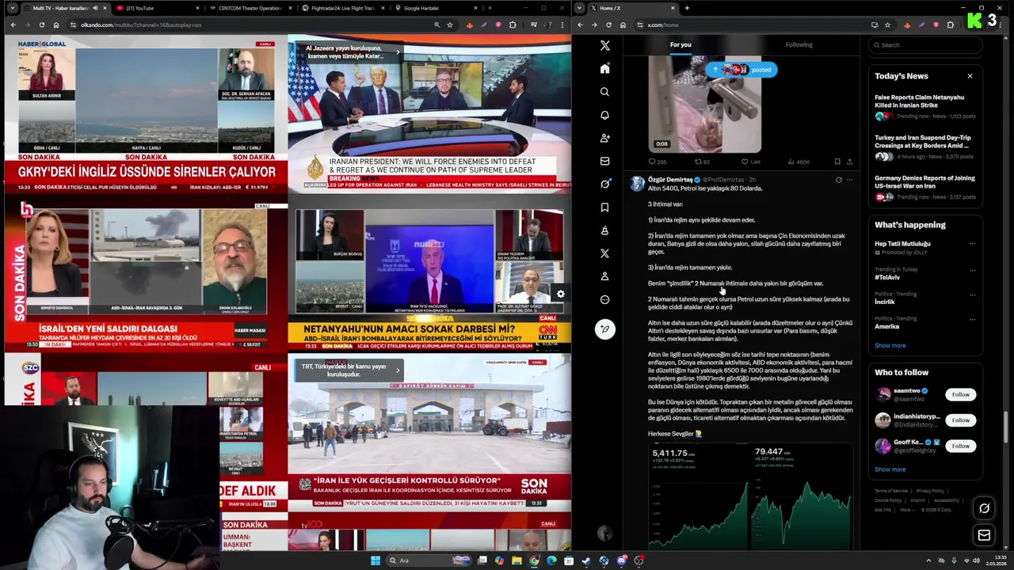The image size is (1014, 570).
Task: Follow the saamtwo account
Action: point(960,394)
